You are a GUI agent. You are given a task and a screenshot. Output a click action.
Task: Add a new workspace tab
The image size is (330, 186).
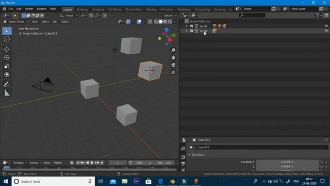tap(230, 9)
